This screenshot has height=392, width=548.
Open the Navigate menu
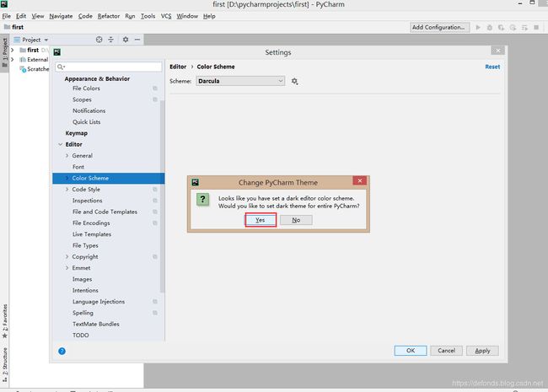pyautogui.click(x=61, y=16)
